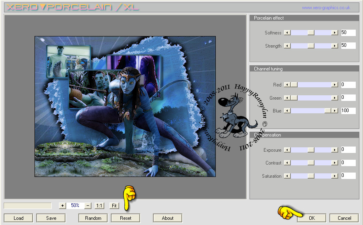The width and height of the screenshot is (363, 225).
Task: Click the Exposure slider thumb
Action: [311, 150]
